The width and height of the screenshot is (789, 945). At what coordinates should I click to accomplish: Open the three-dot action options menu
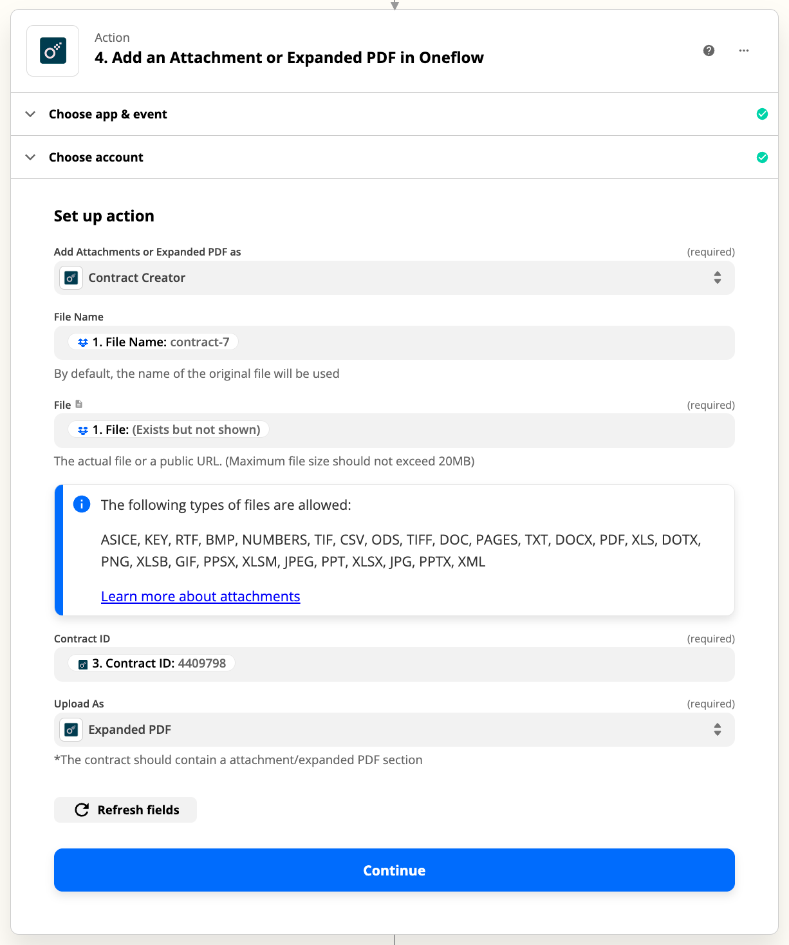coord(744,50)
